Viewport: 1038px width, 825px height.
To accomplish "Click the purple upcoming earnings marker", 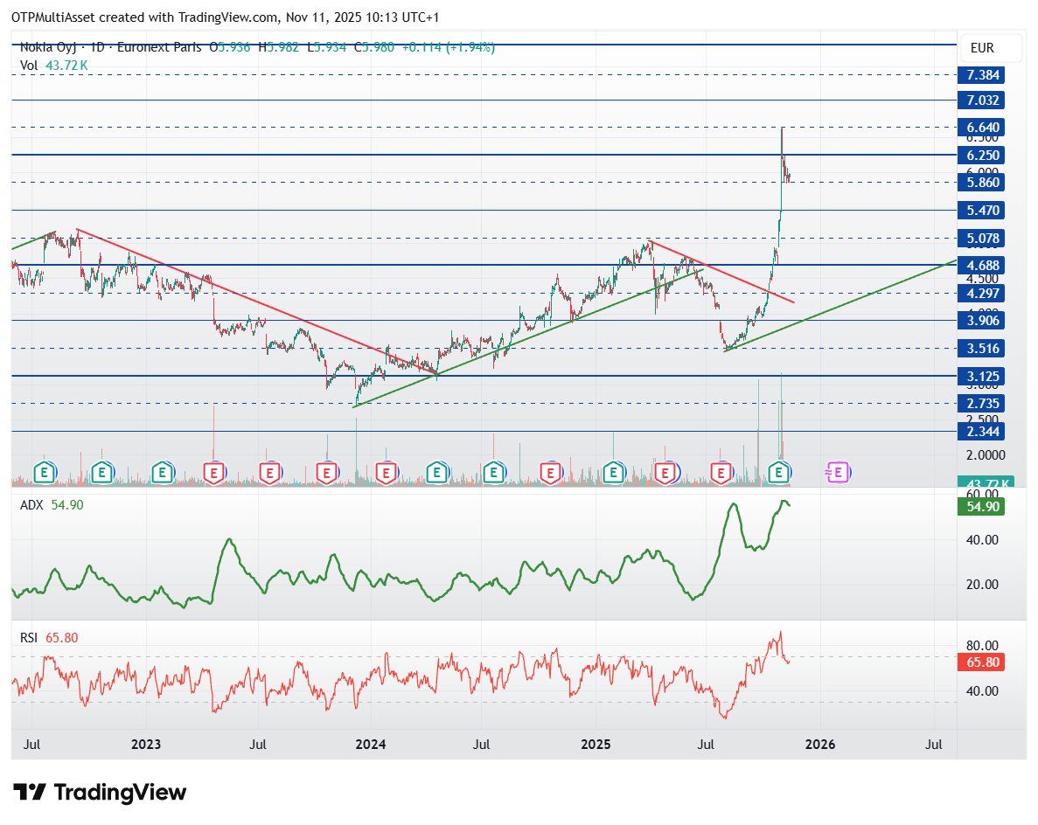I will point(838,473).
